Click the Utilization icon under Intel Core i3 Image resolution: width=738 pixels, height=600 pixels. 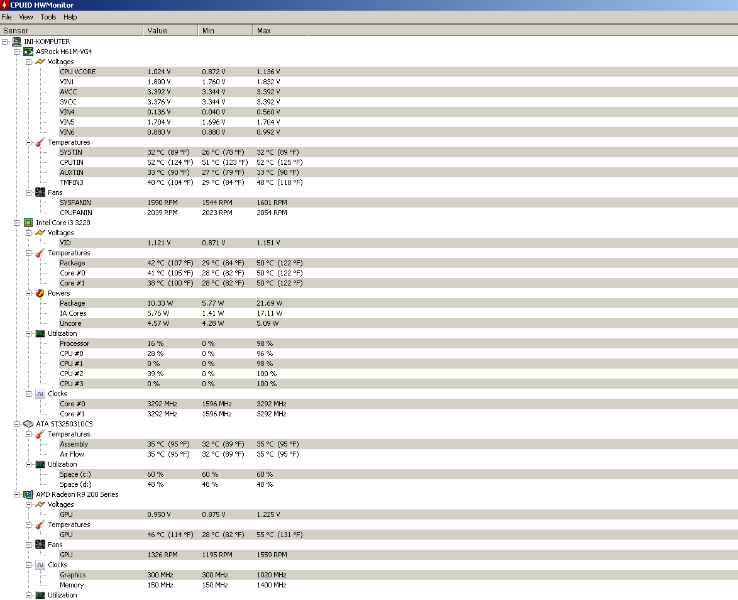40,333
